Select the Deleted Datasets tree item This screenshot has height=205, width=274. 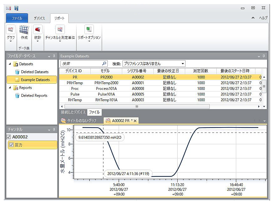tap(35, 72)
